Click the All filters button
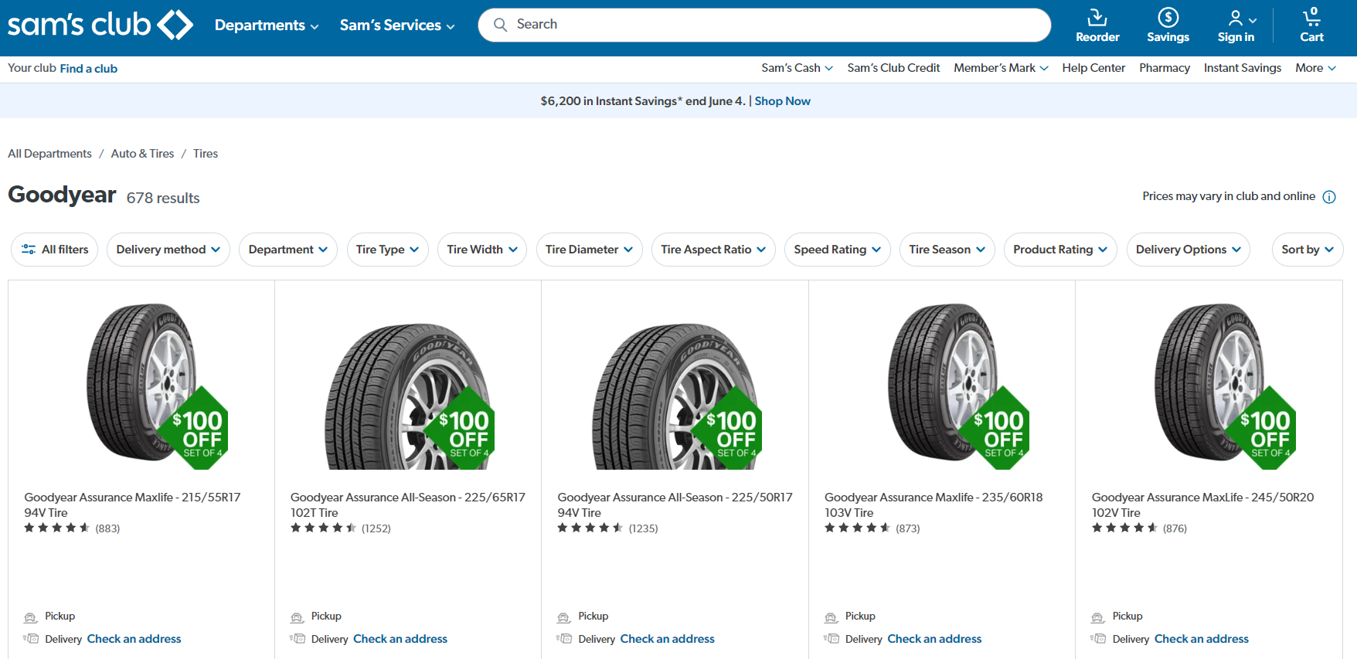The height and width of the screenshot is (659, 1357). (55, 250)
